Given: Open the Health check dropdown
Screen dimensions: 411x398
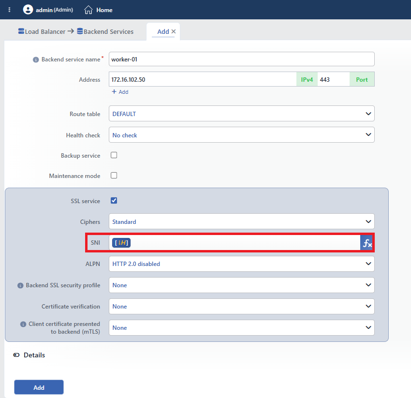Looking at the screenshot, I should point(242,135).
